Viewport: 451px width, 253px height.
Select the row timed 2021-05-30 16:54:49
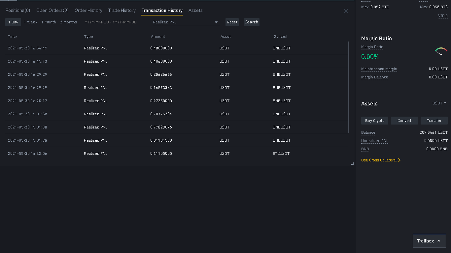coord(174,48)
